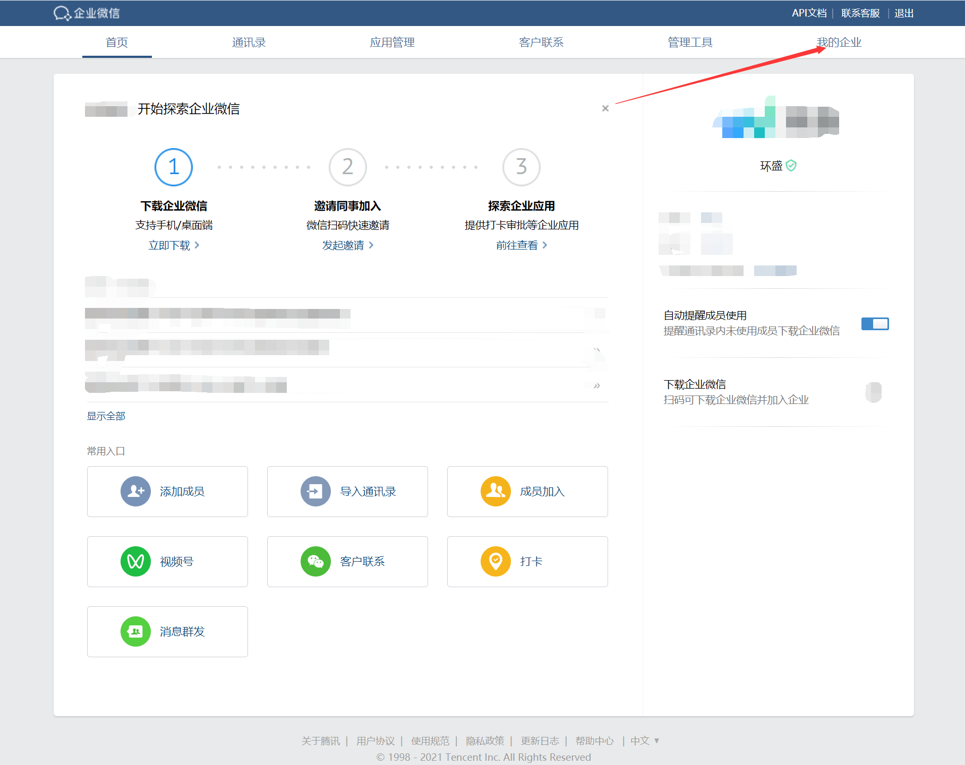Viewport: 965px width, 765px height.
Task: Switch to the 首页 tab
Action: coord(117,42)
